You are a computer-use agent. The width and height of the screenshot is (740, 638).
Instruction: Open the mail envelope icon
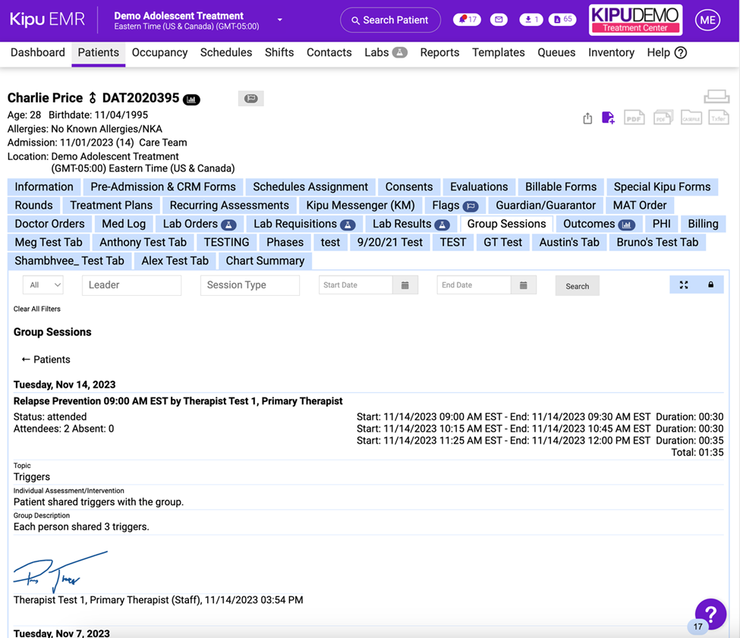[499, 20]
